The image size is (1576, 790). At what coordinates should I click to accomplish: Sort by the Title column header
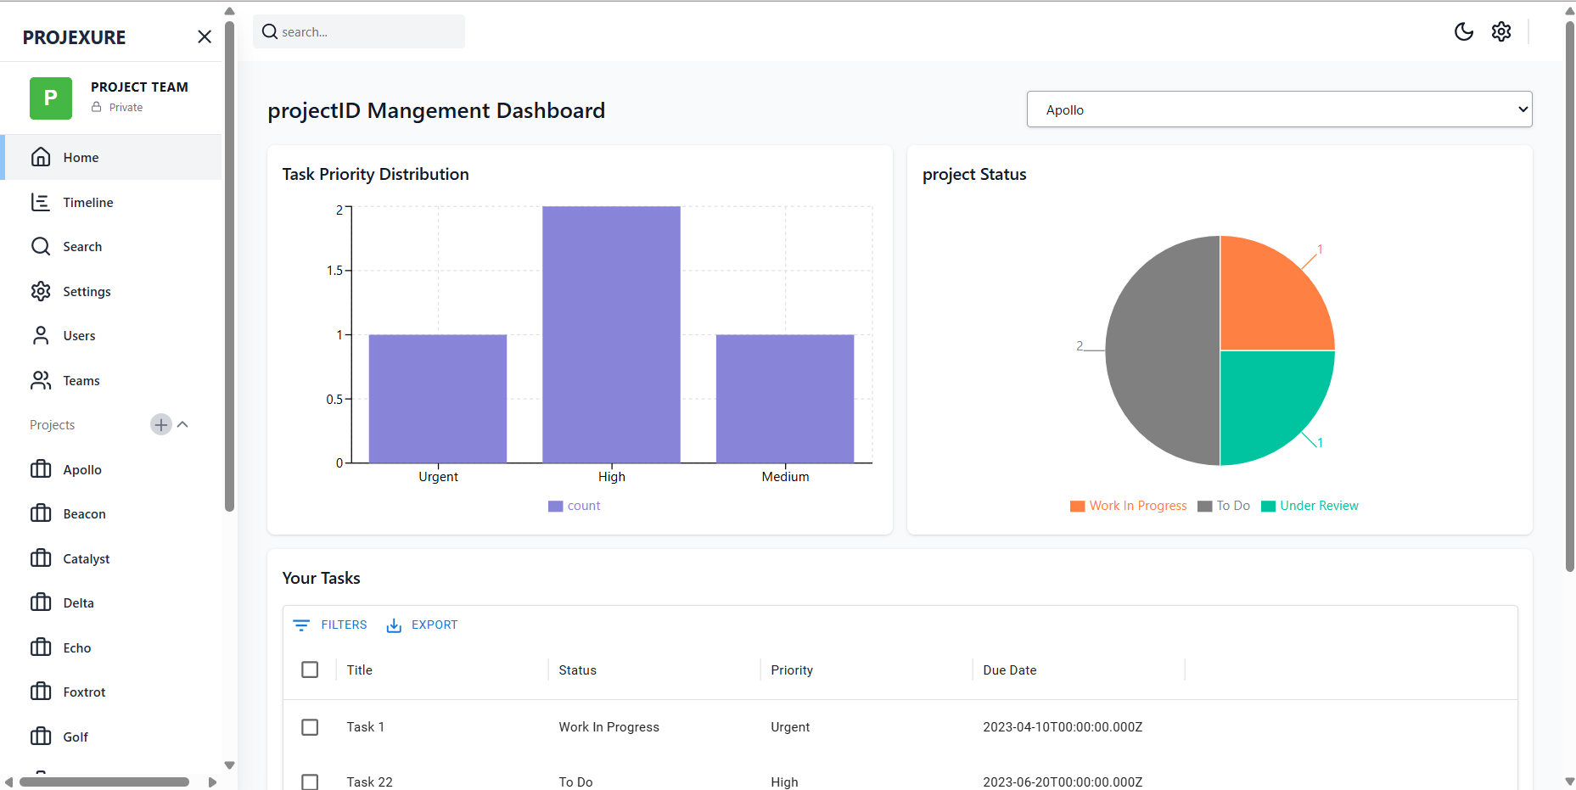click(360, 670)
